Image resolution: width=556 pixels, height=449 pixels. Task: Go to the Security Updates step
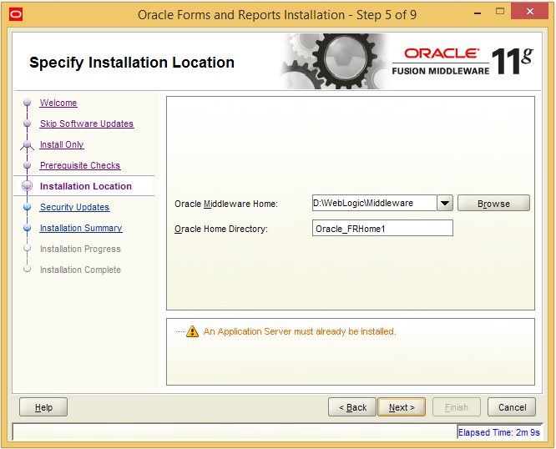point(75,207)
